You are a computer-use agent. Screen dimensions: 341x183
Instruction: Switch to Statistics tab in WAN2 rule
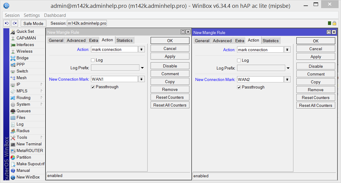click(x=271, y=41)
